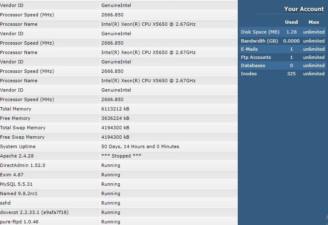328x225 pixels.
Task: Click the Named 9.8.2rc1 service name
Action: click(x=19, y=193)
